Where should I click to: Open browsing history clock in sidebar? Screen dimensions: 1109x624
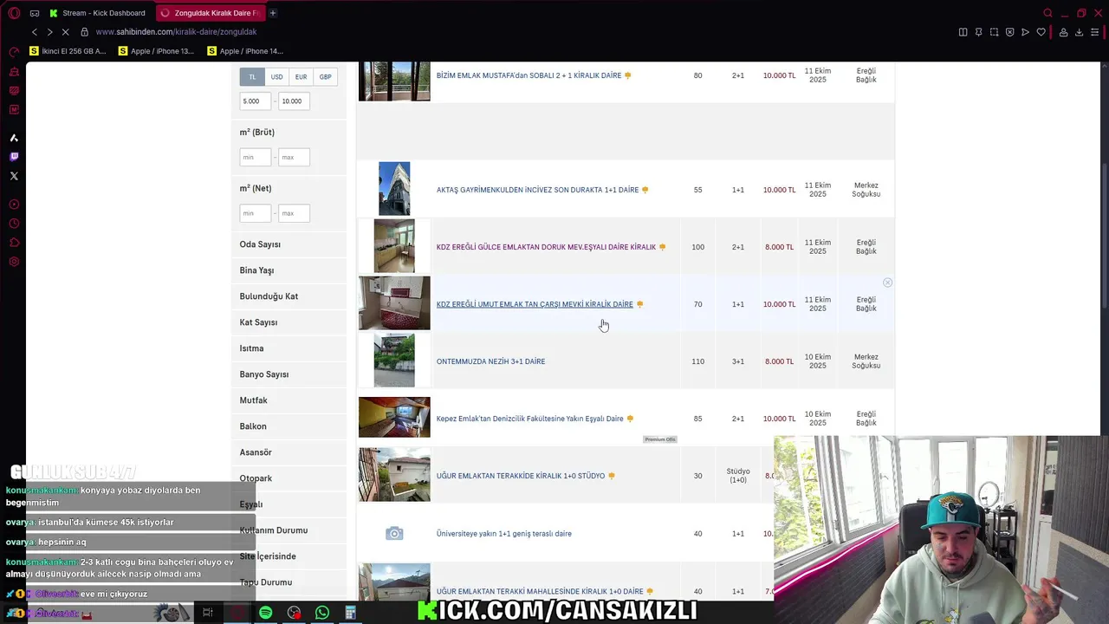click(x=14, y=224)
